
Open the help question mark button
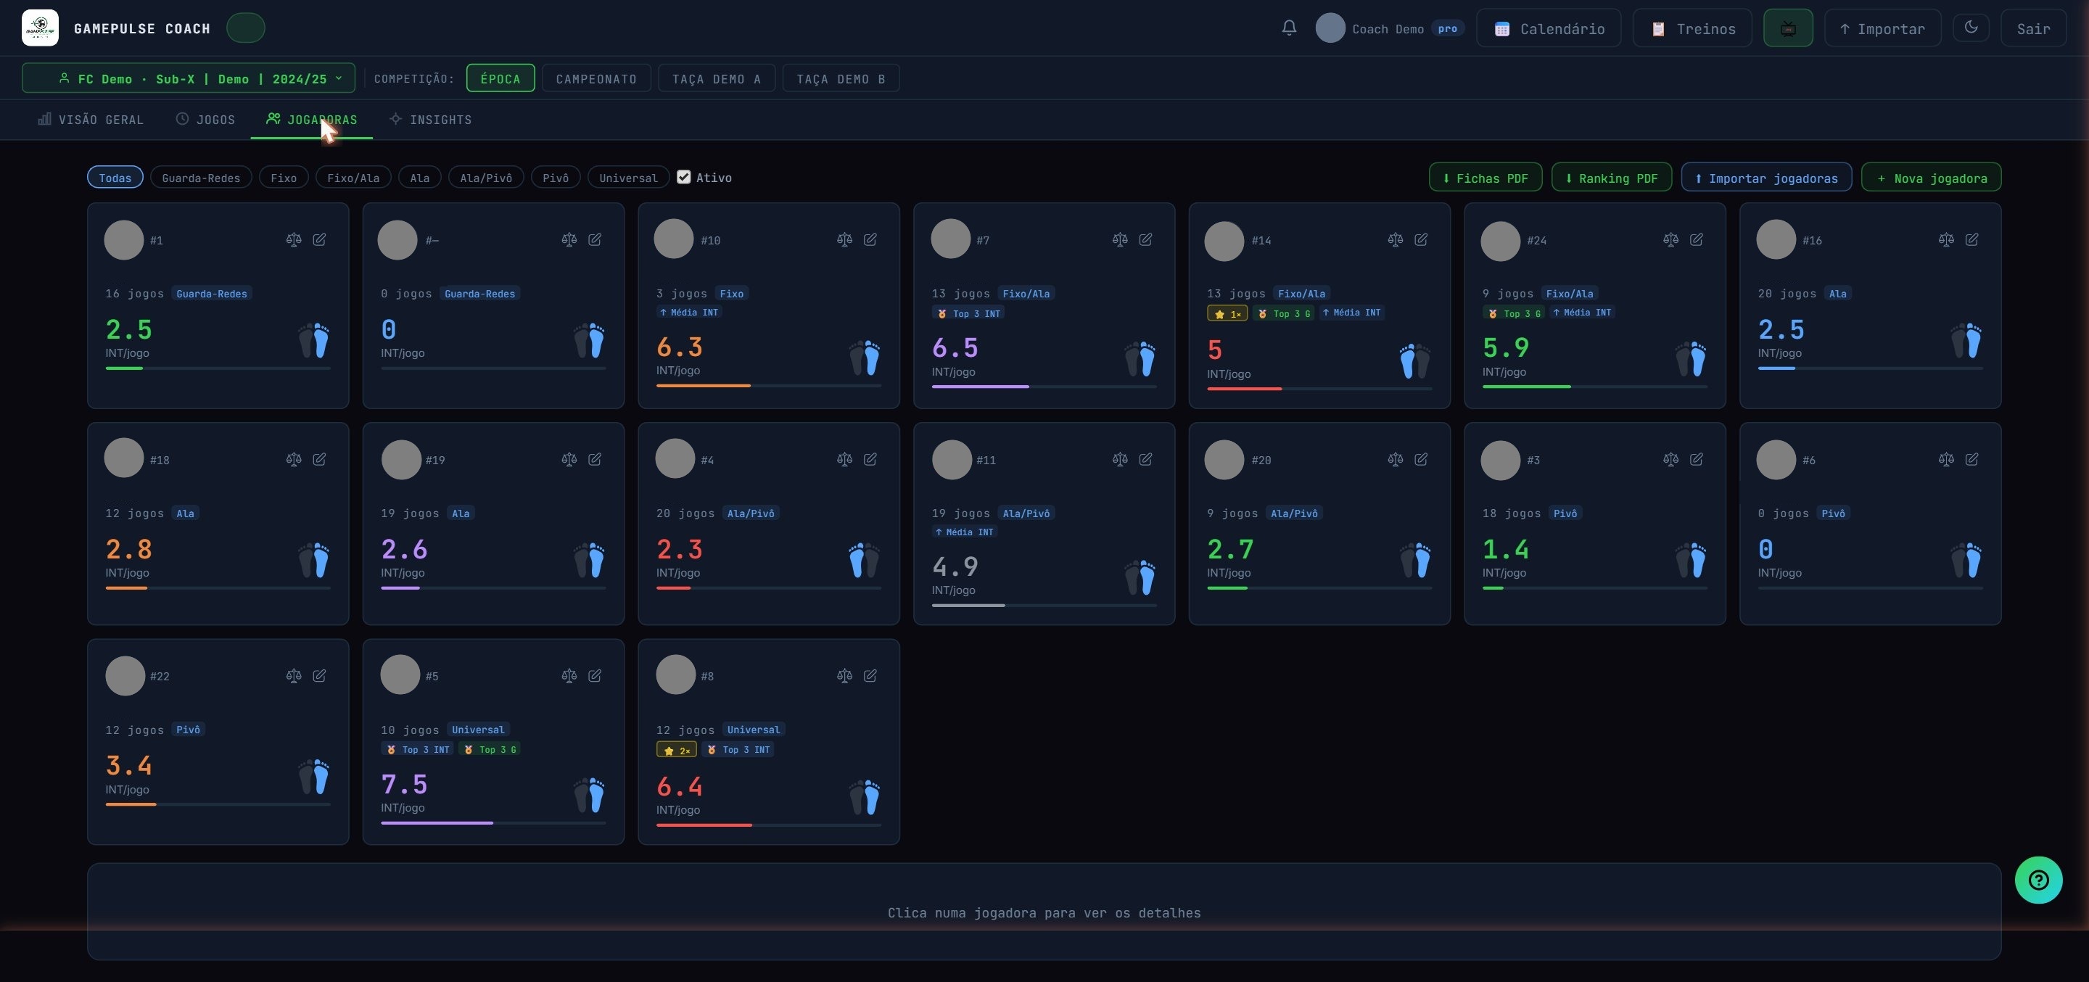click(x=2038, y=880)
